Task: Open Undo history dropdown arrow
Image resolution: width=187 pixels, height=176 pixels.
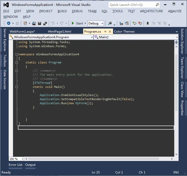Action: (x=57, y=23)
